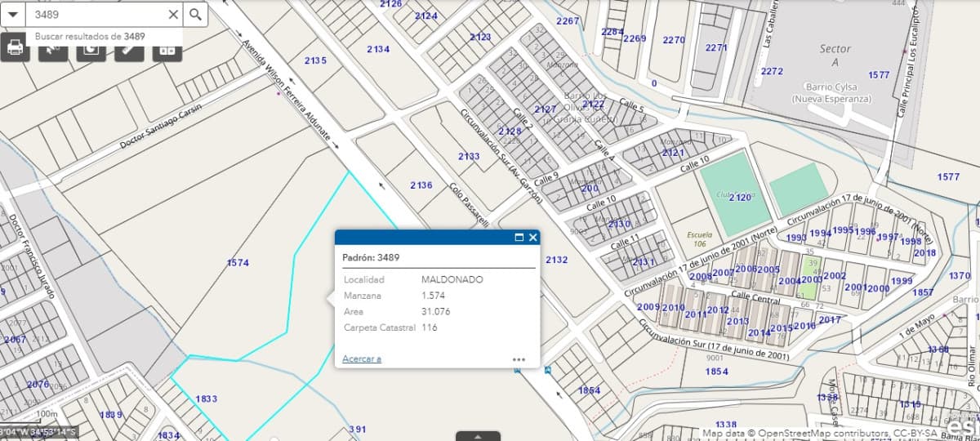This screenshot has height=441, width=980.
Task: Click block label 2067
Action: pyautogui.click(x=16, y=340)
